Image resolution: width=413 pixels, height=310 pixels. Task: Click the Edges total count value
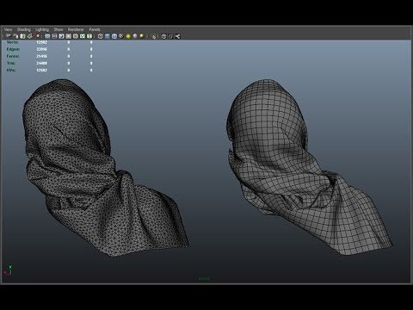point(41,49)
